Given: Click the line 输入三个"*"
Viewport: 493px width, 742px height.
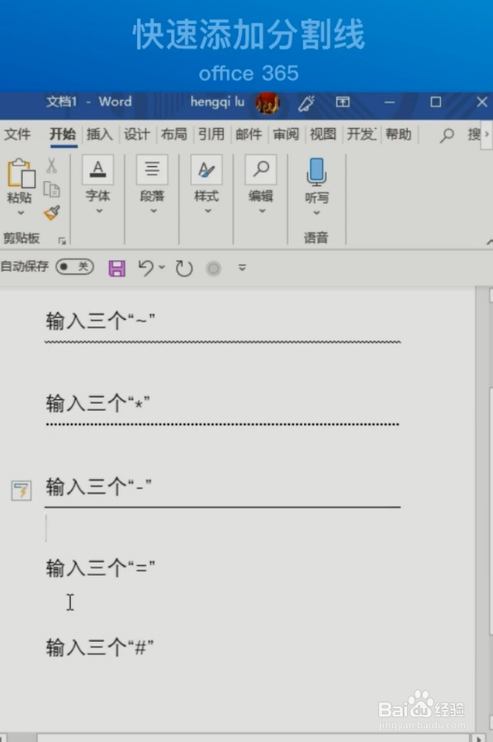Looking at the screenshot, I should (x=98, y=403).
